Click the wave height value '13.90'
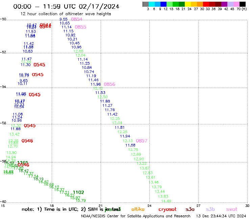 (x=11, y=153)
